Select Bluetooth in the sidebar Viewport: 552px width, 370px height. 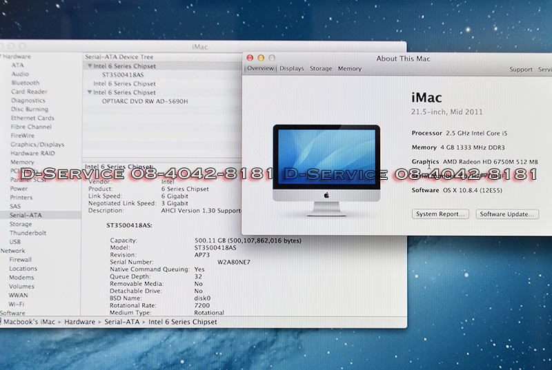click(x=25, y=83)
